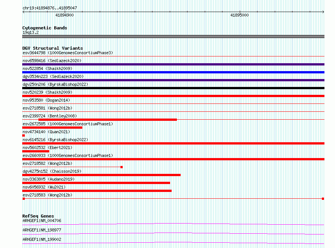Select the red bar of nsv3363805
Image resolution: width=335 pixels, height=248 pixels.
tap(96, 183)
